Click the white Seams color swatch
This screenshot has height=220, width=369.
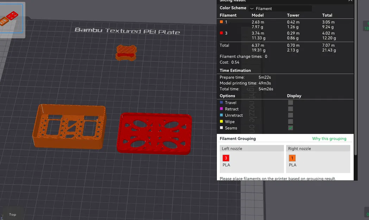[221, 128]
